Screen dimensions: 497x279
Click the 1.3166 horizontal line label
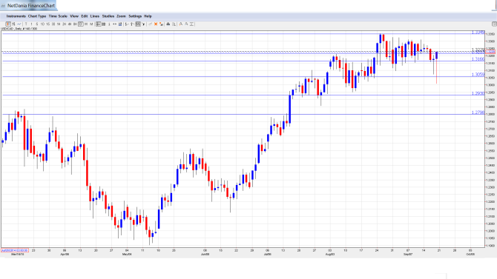click(478, 59)
